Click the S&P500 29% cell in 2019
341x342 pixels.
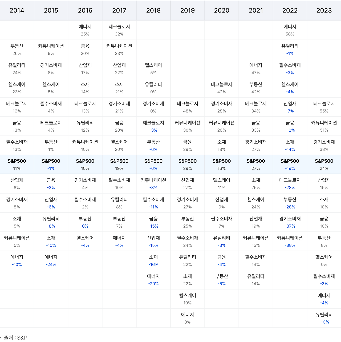(x=187, y=164)
